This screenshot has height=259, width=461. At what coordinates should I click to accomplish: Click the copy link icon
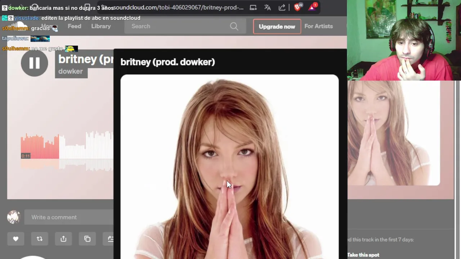click(x=87, y=239)
